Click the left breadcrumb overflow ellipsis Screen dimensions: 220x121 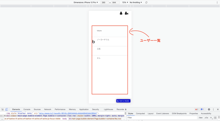point(2,119)
